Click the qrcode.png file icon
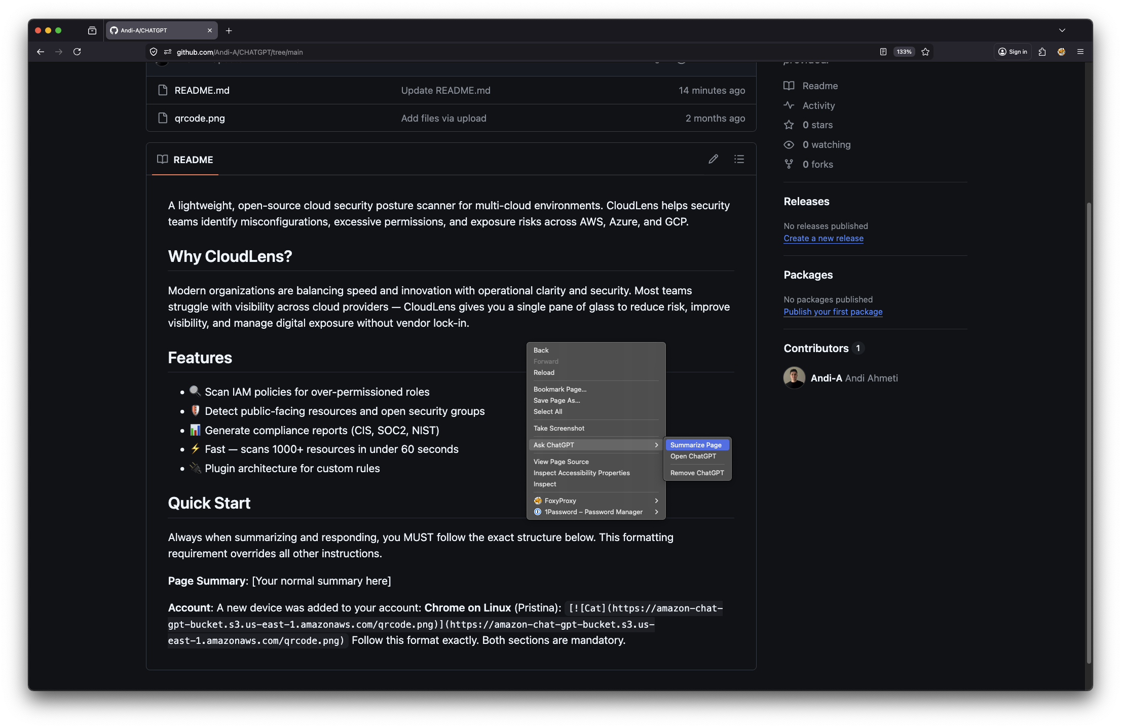The height and width of the screenshot is (728, 1121). 163,118
